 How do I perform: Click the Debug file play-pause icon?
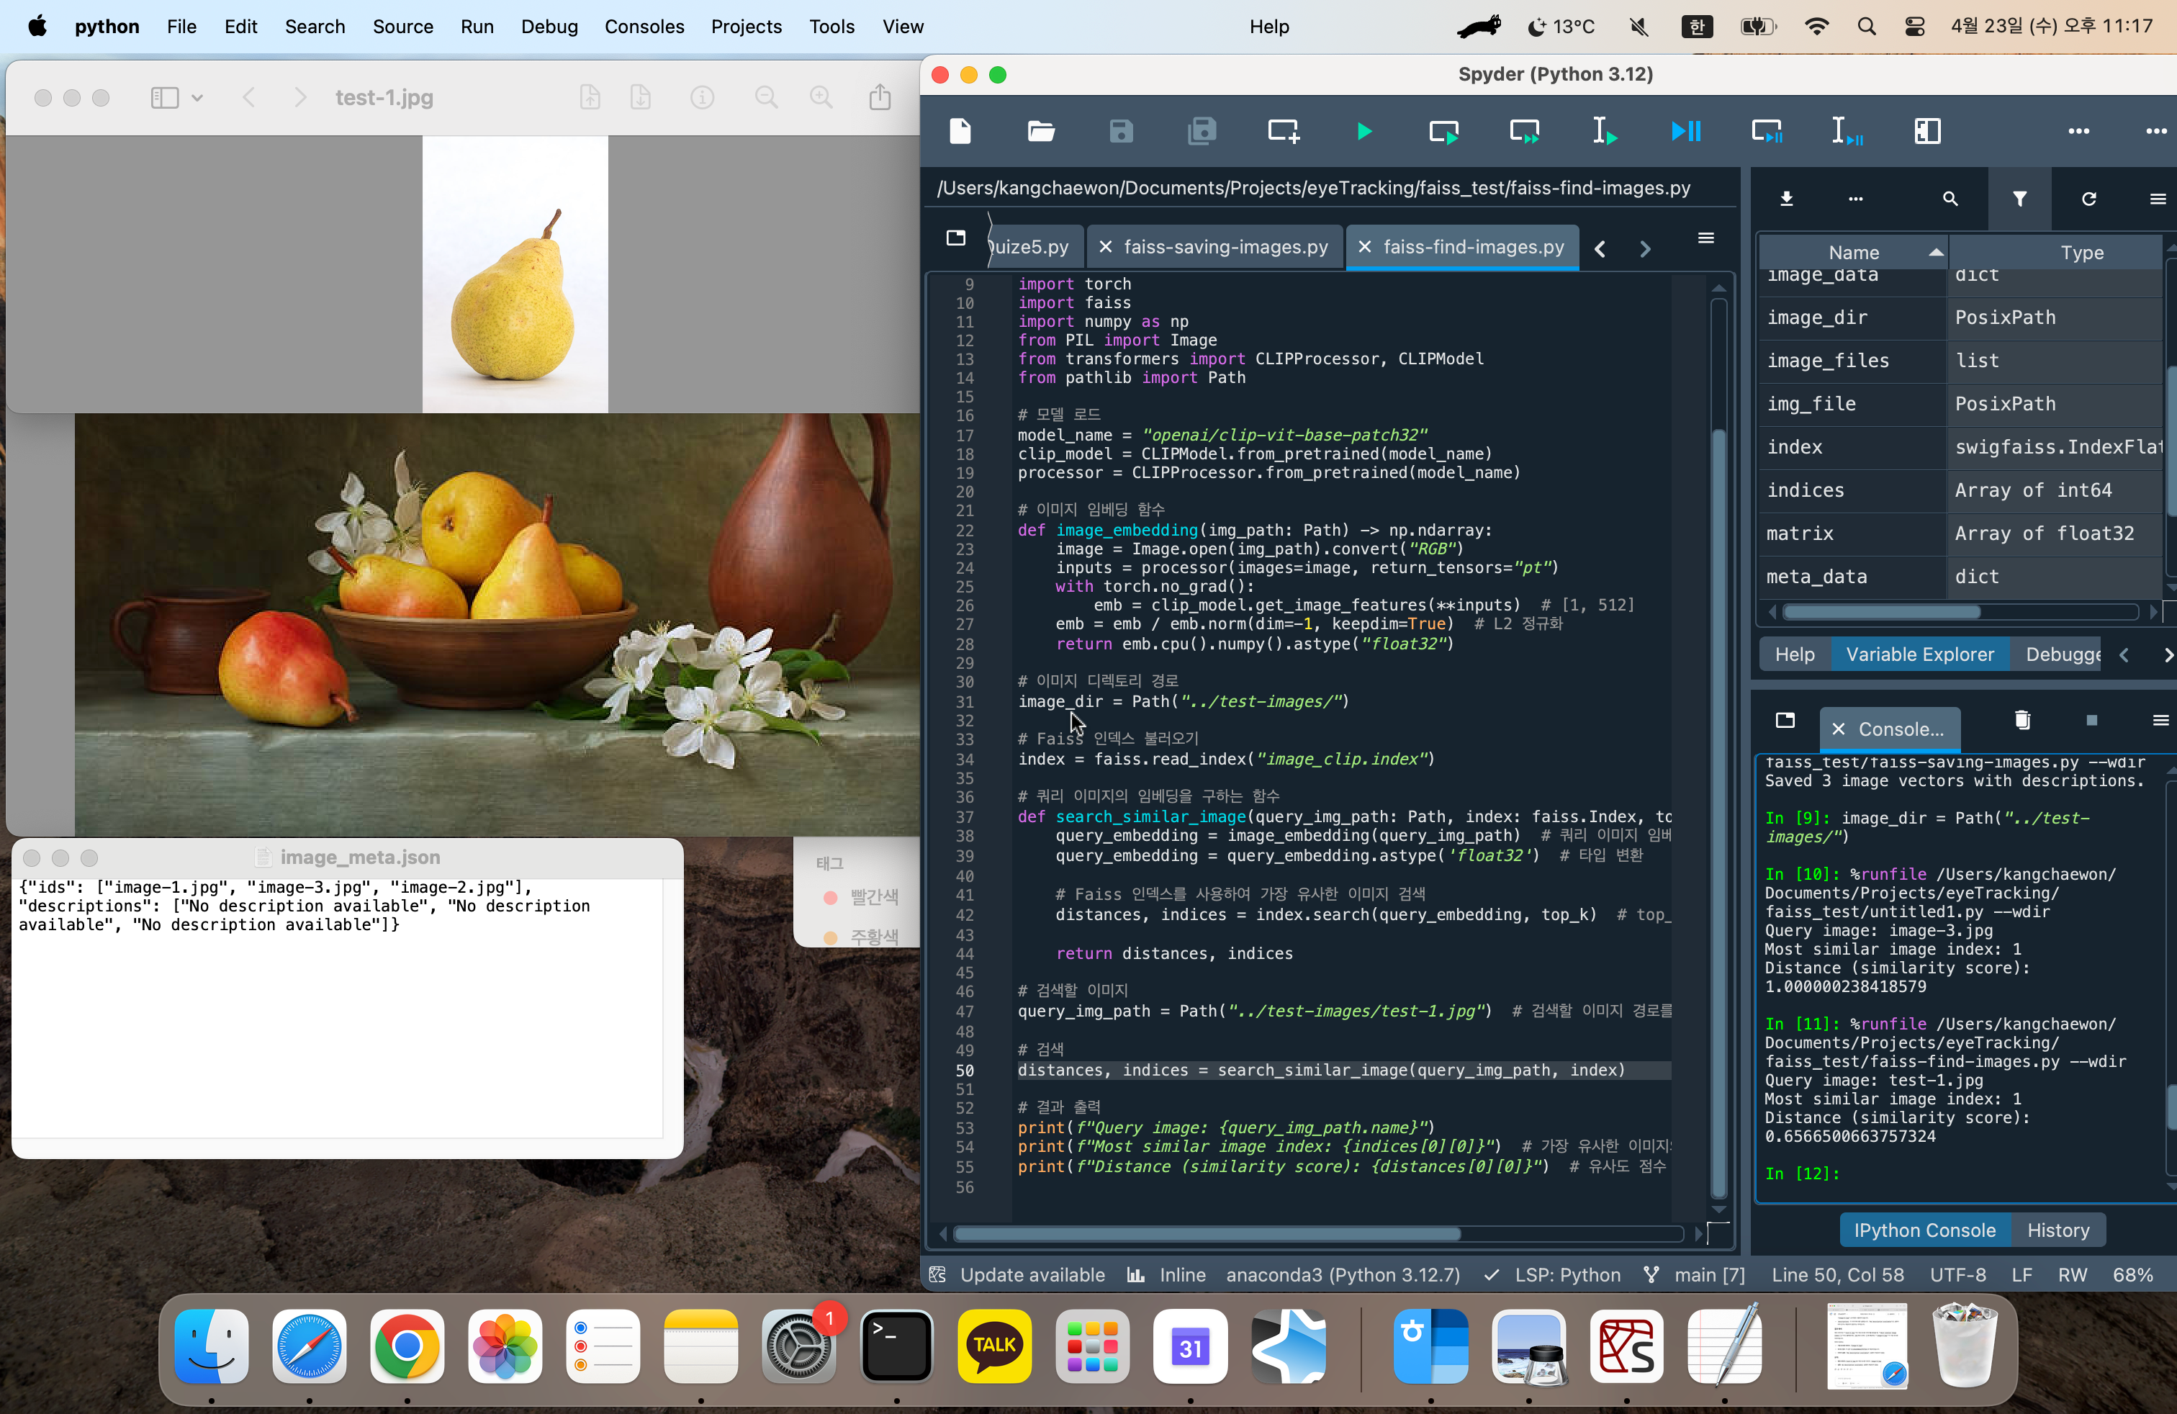pos(1685,132)
